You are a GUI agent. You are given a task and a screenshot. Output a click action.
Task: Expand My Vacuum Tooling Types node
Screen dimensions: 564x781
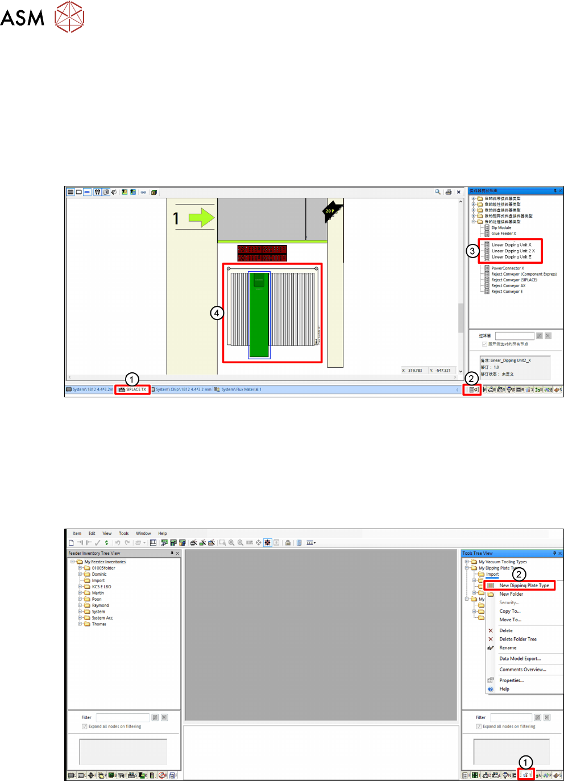click(x=467, y=562)
